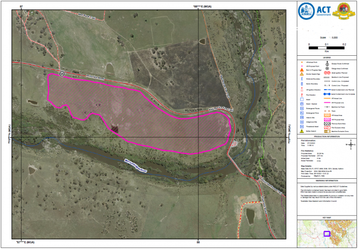Click the 'Fire Statistics:' text

click(x=307, y=151)
